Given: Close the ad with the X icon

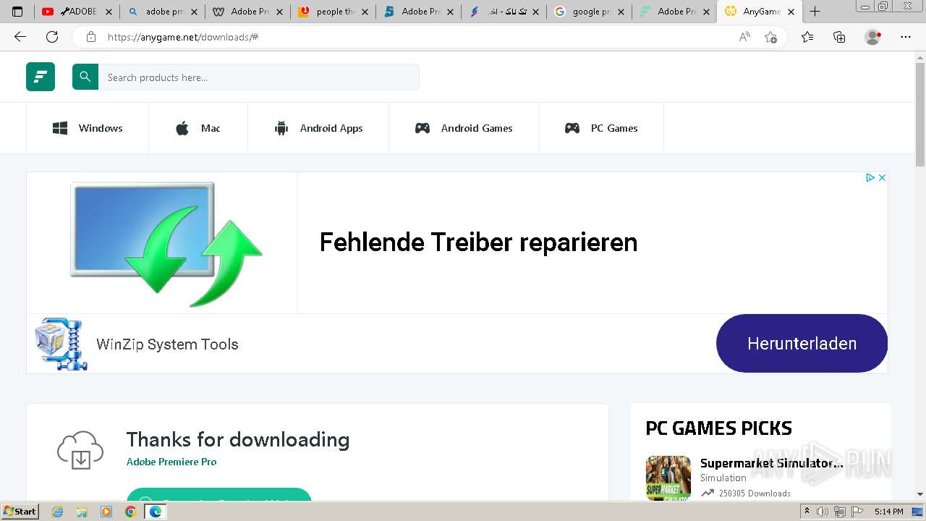Looking at the screenshot, I should [x=882, y=177].
